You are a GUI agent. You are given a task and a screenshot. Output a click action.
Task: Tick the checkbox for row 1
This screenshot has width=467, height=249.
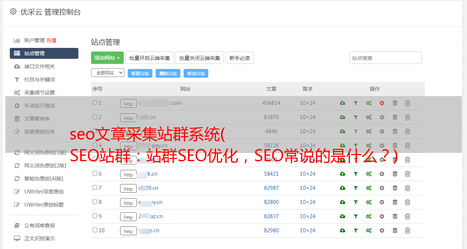[95, 103]
